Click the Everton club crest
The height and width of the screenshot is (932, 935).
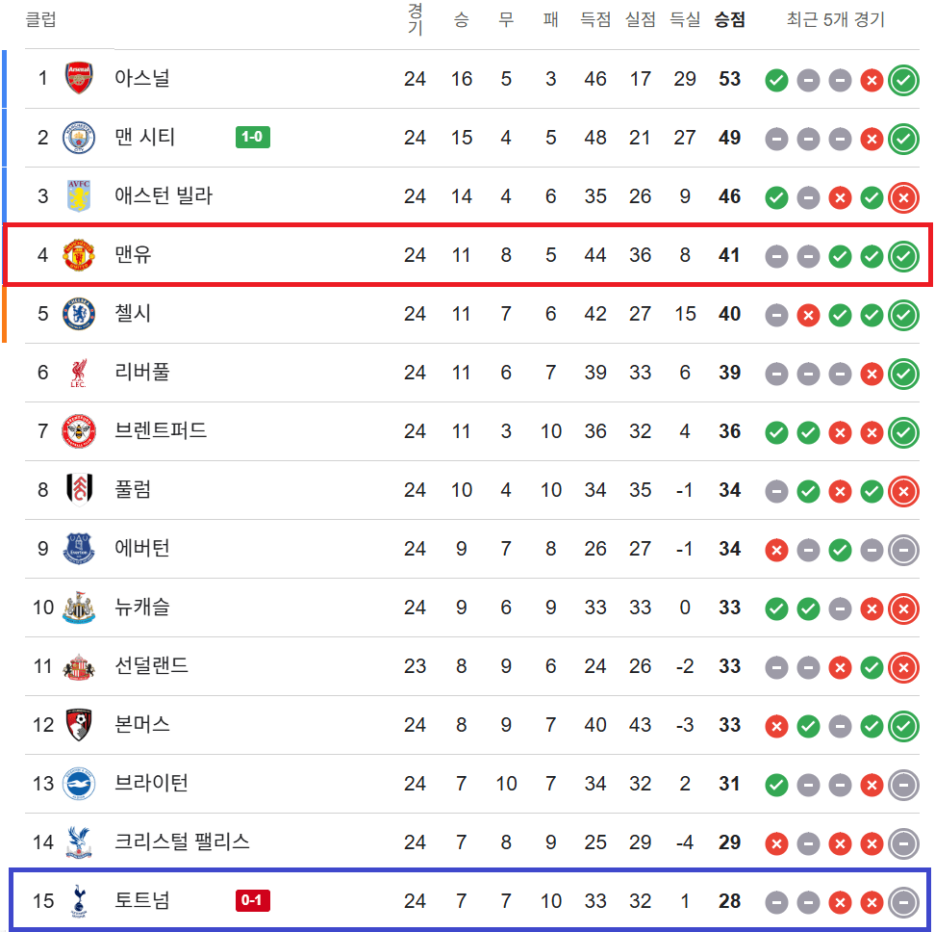tap(79, 549)
